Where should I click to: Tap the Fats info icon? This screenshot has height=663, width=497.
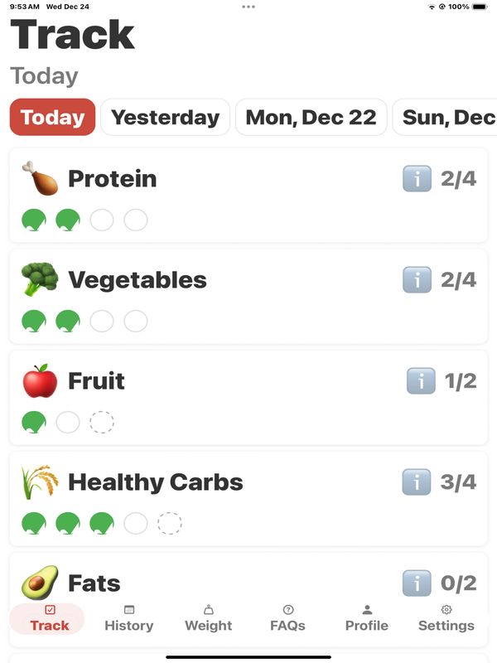[x=417, y=583]
